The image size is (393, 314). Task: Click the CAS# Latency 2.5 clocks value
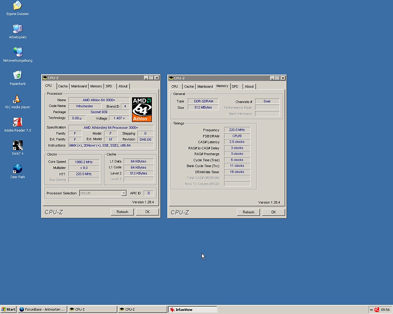point(237,142)
